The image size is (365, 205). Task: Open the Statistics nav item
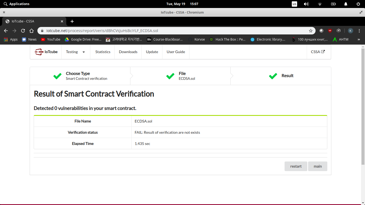[103, 52]
